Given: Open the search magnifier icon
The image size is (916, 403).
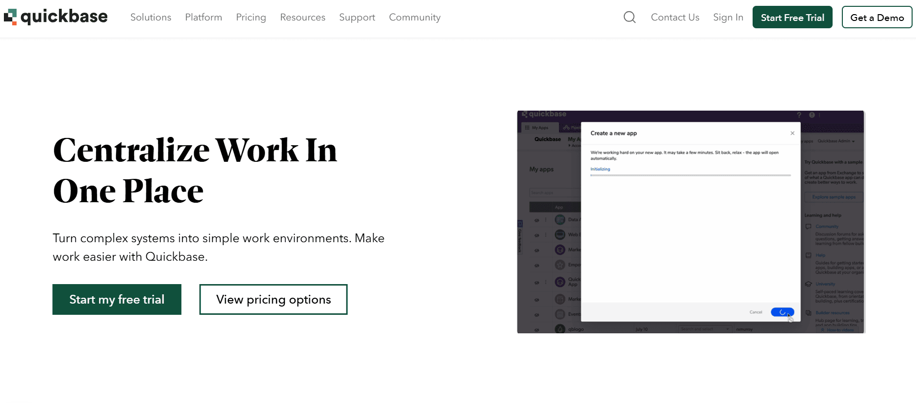Looking at the screenshot, I should click(x=630, y=18).
